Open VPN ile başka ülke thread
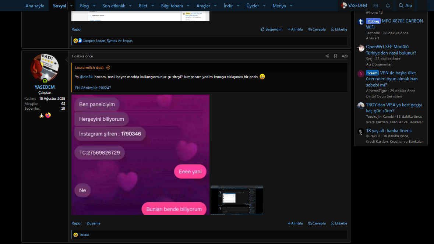Image resolution: width=434 pixels, height=244 pixels. click(392, 79)
